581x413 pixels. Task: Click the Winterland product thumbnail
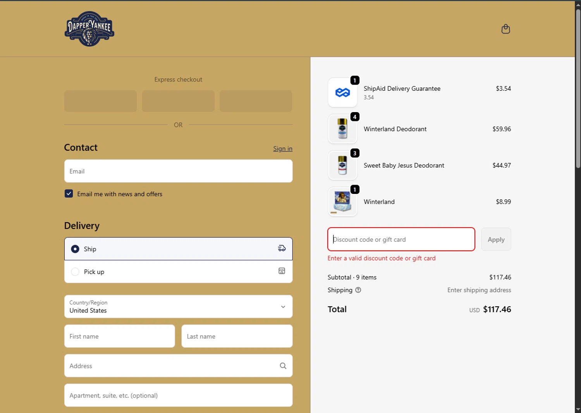pos(342,202)
